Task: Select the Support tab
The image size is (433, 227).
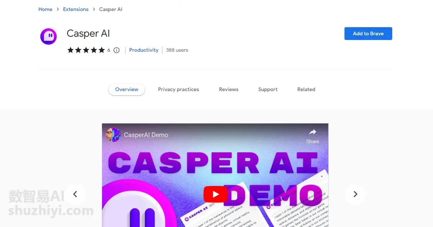Action: pos(268,89)
